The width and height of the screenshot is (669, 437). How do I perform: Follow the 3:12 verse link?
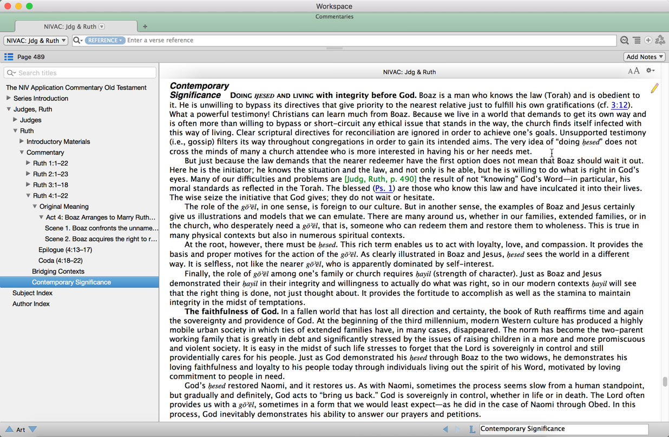click(619, 105)
